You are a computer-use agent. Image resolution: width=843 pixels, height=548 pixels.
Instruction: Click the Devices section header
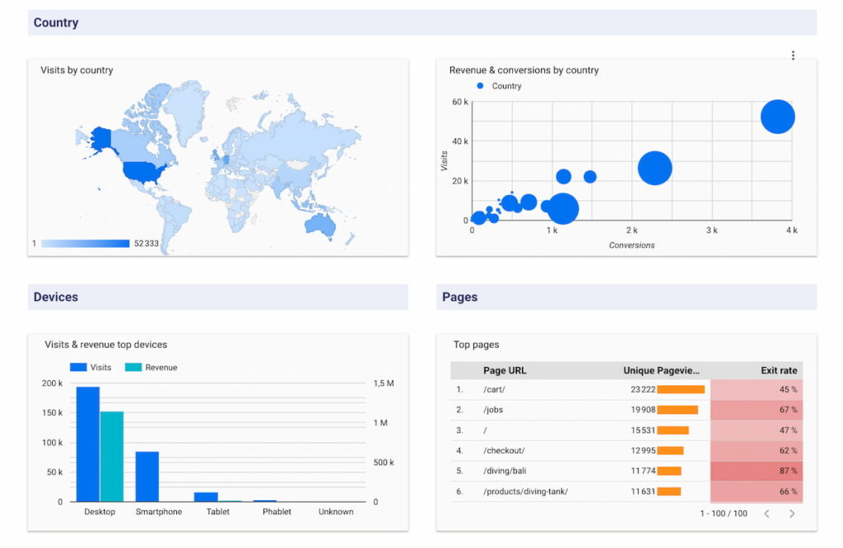tap(54, 297)
